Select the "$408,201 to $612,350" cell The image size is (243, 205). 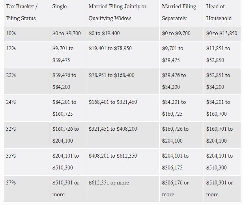coord(113,156)
